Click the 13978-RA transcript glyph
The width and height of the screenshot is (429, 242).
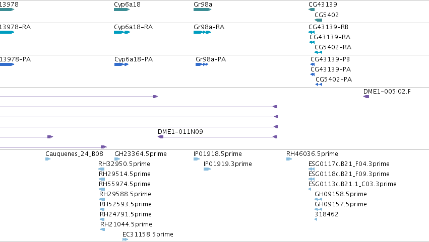[7, 32]
